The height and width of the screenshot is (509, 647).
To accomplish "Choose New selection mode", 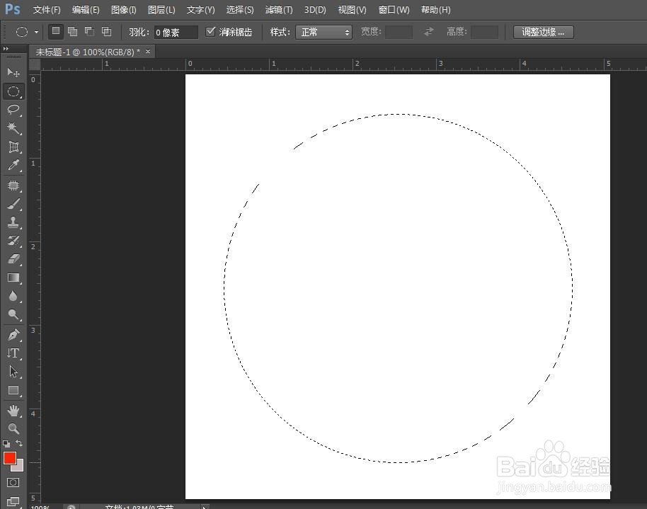I will point(56,31).
